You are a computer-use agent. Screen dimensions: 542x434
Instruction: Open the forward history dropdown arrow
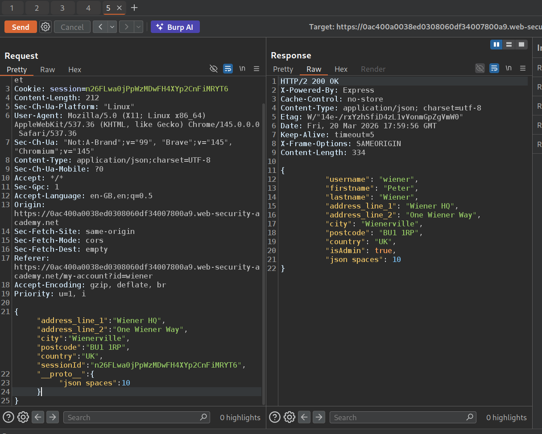coord(138,27)
